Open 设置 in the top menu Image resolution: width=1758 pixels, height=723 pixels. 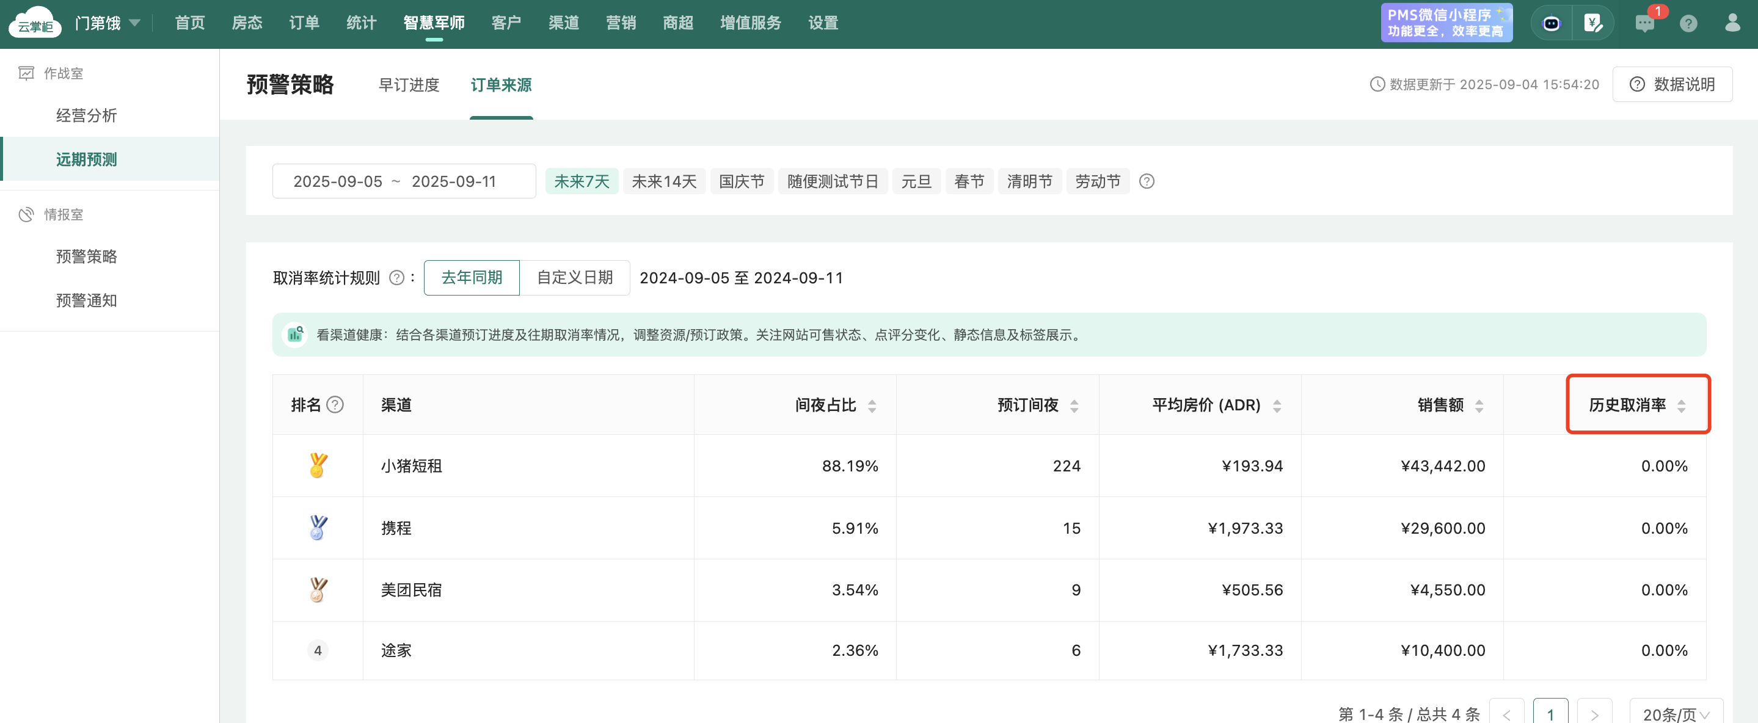click(x=823, y=23)
